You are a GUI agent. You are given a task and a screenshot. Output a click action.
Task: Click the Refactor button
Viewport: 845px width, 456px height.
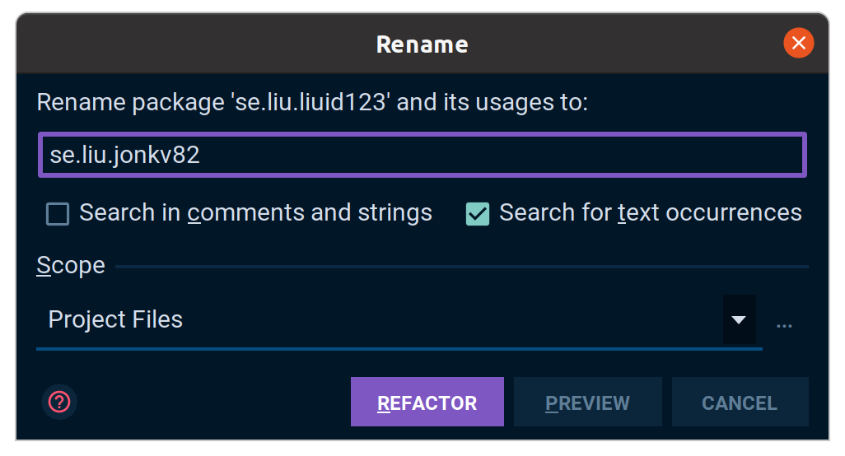pyautogui.click(x=427, y=402)
